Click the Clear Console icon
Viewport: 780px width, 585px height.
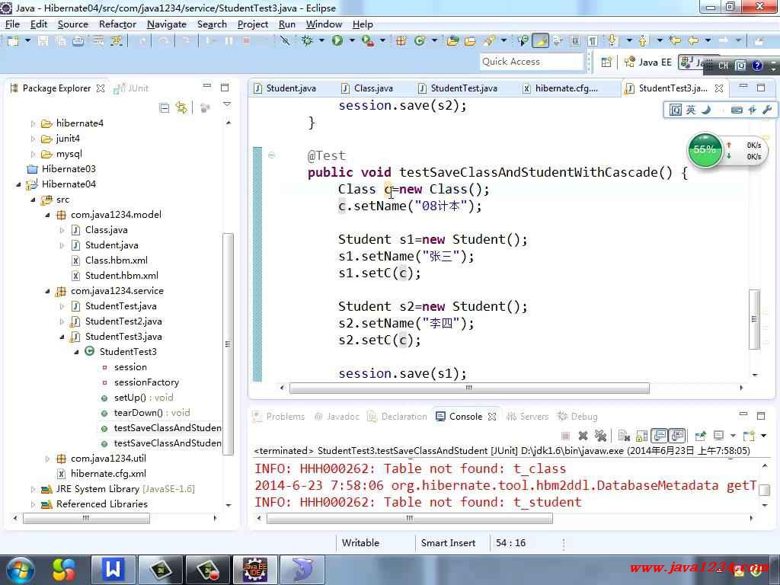[624, 436]
